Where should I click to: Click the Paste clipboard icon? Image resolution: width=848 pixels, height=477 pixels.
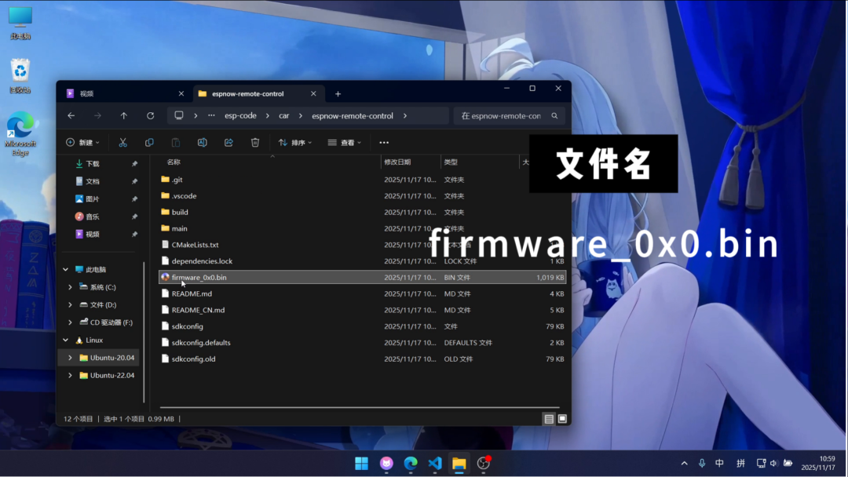(x=176, y=143)
